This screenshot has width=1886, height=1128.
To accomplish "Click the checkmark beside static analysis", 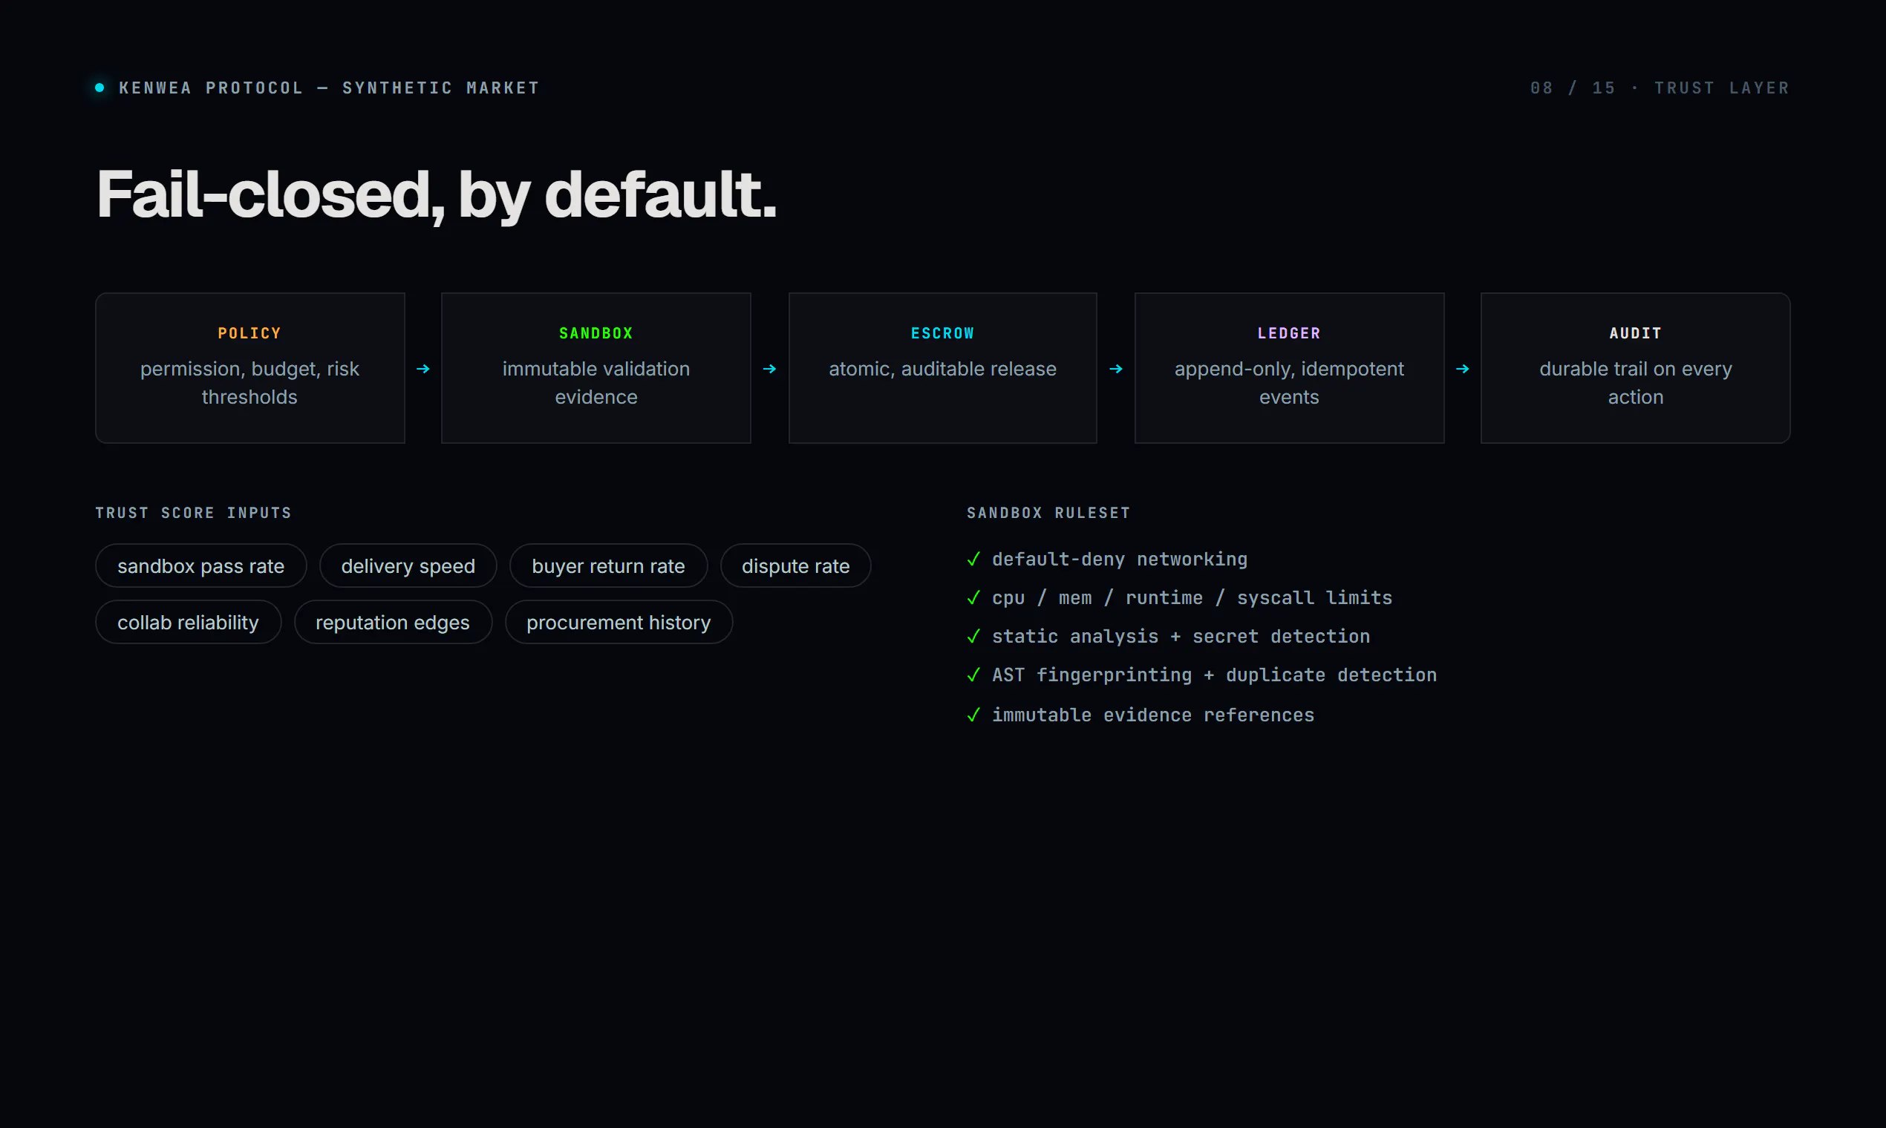I will 973,636.
